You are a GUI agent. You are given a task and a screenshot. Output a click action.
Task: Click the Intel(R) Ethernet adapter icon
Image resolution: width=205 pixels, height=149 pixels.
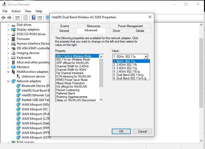[18, 95]
